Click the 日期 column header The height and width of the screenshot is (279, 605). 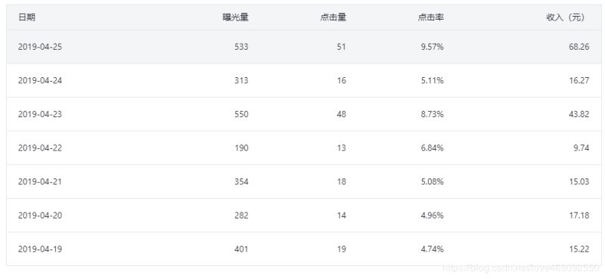(x=26, y=17)
